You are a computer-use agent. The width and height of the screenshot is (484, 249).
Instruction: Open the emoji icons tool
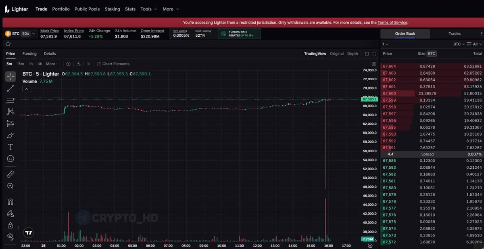[x=10, y=159]
